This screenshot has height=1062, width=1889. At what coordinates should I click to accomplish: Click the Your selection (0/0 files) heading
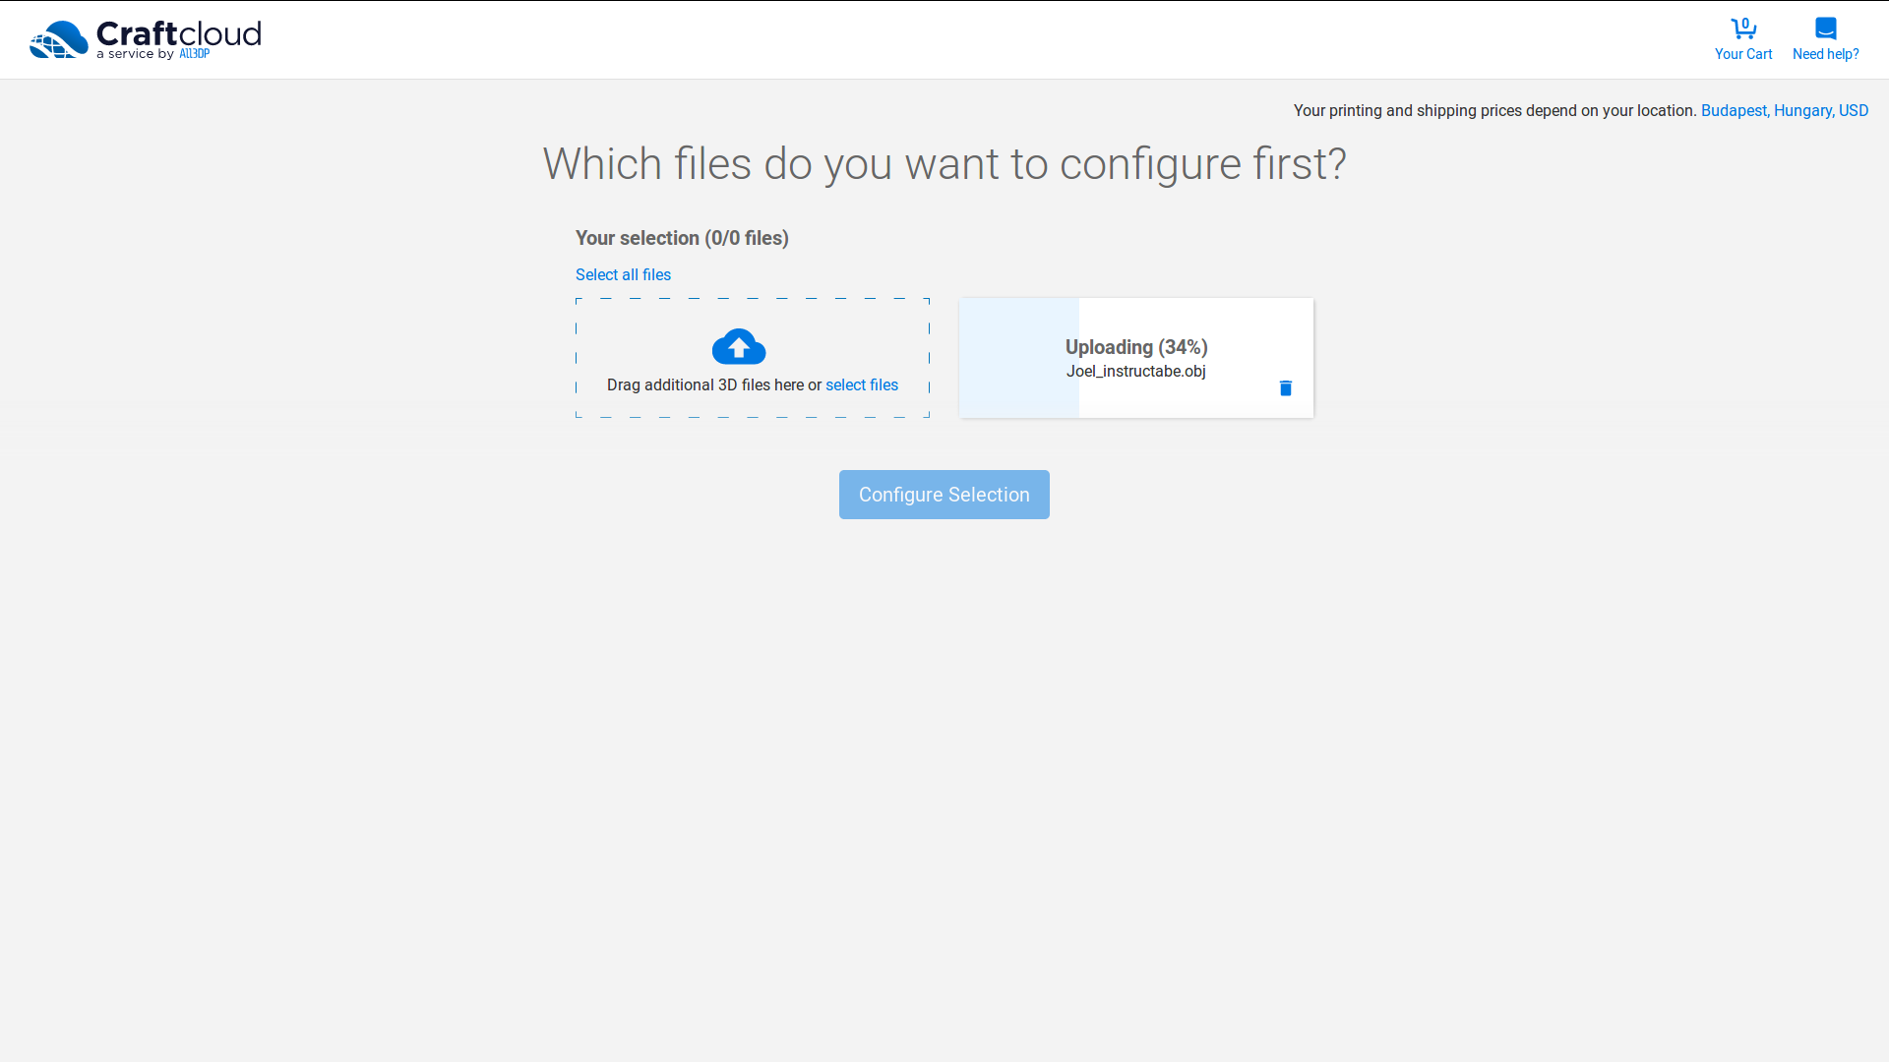click(x=682, y=238)
